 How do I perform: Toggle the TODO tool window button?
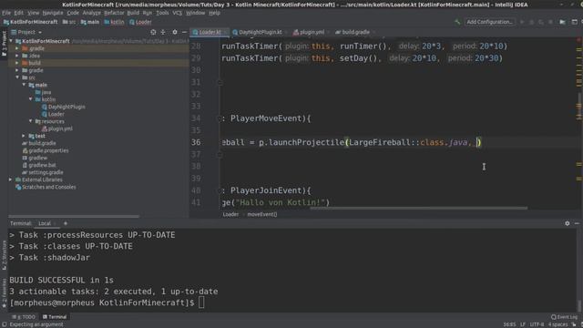[24, 317]
